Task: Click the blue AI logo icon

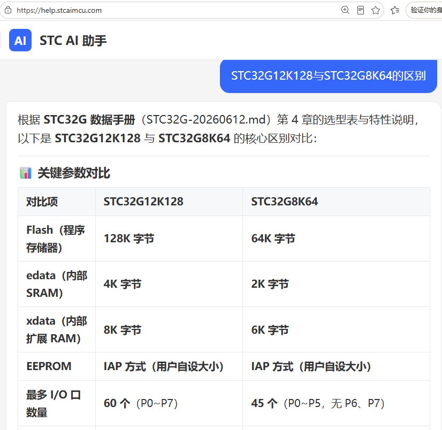Action: pos(20,40)
